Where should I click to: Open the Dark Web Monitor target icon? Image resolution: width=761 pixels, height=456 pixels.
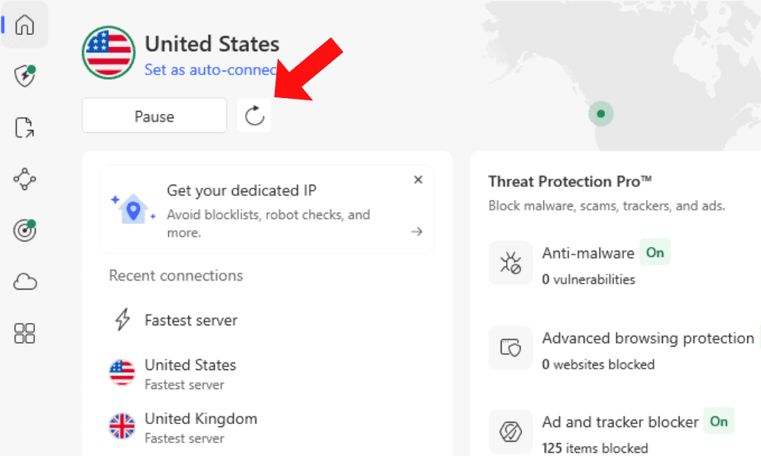(x=25, y=230)
